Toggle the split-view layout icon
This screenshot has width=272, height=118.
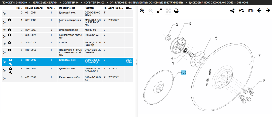click(251, 11)
